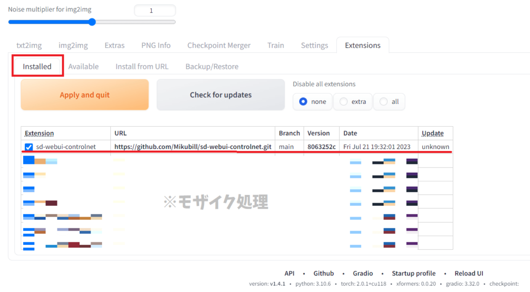Click the noise multiplier number input field

155,10
